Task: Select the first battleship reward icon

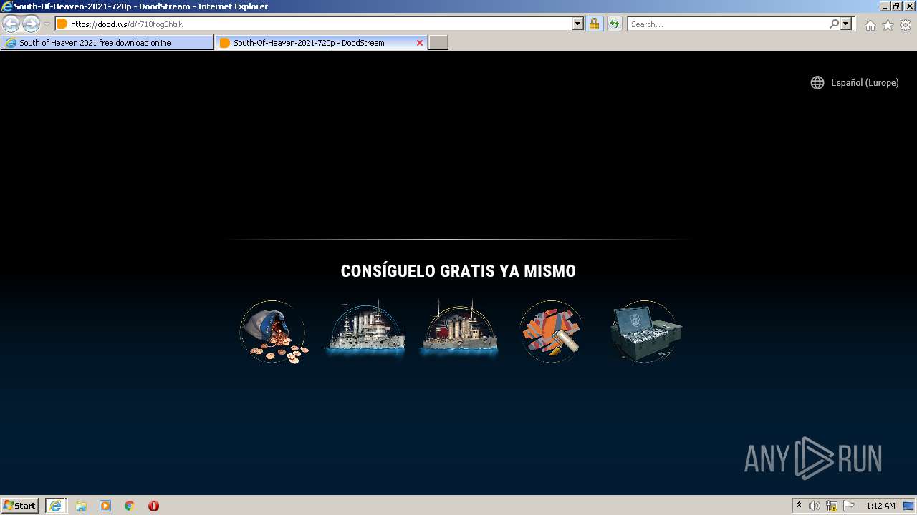Action: click(365, 330)
